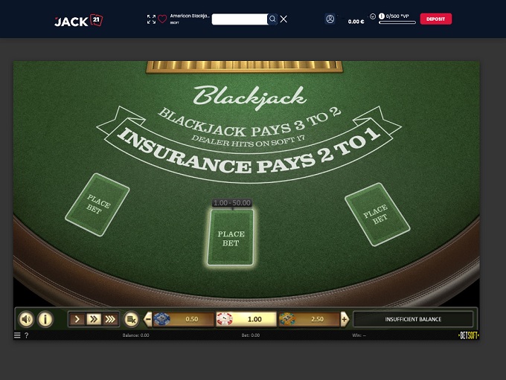Place bet on right betting spot
This screenshot has height=380, width=506.
pos(377,214)
